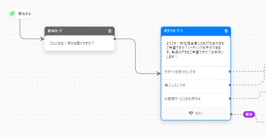This screenshot has height=137, width=266.
Task: Click the button icon next to ボタン label
Action: coord(191,113)
